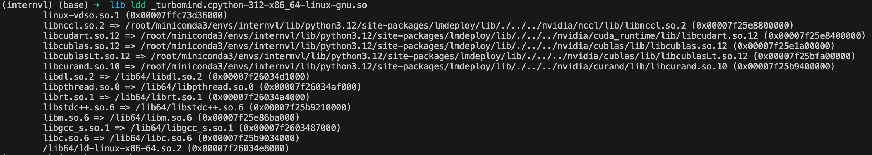Click the /lib64/libm.so.6 path
This screenshot has width=872, height=155.
coord(151,118)
